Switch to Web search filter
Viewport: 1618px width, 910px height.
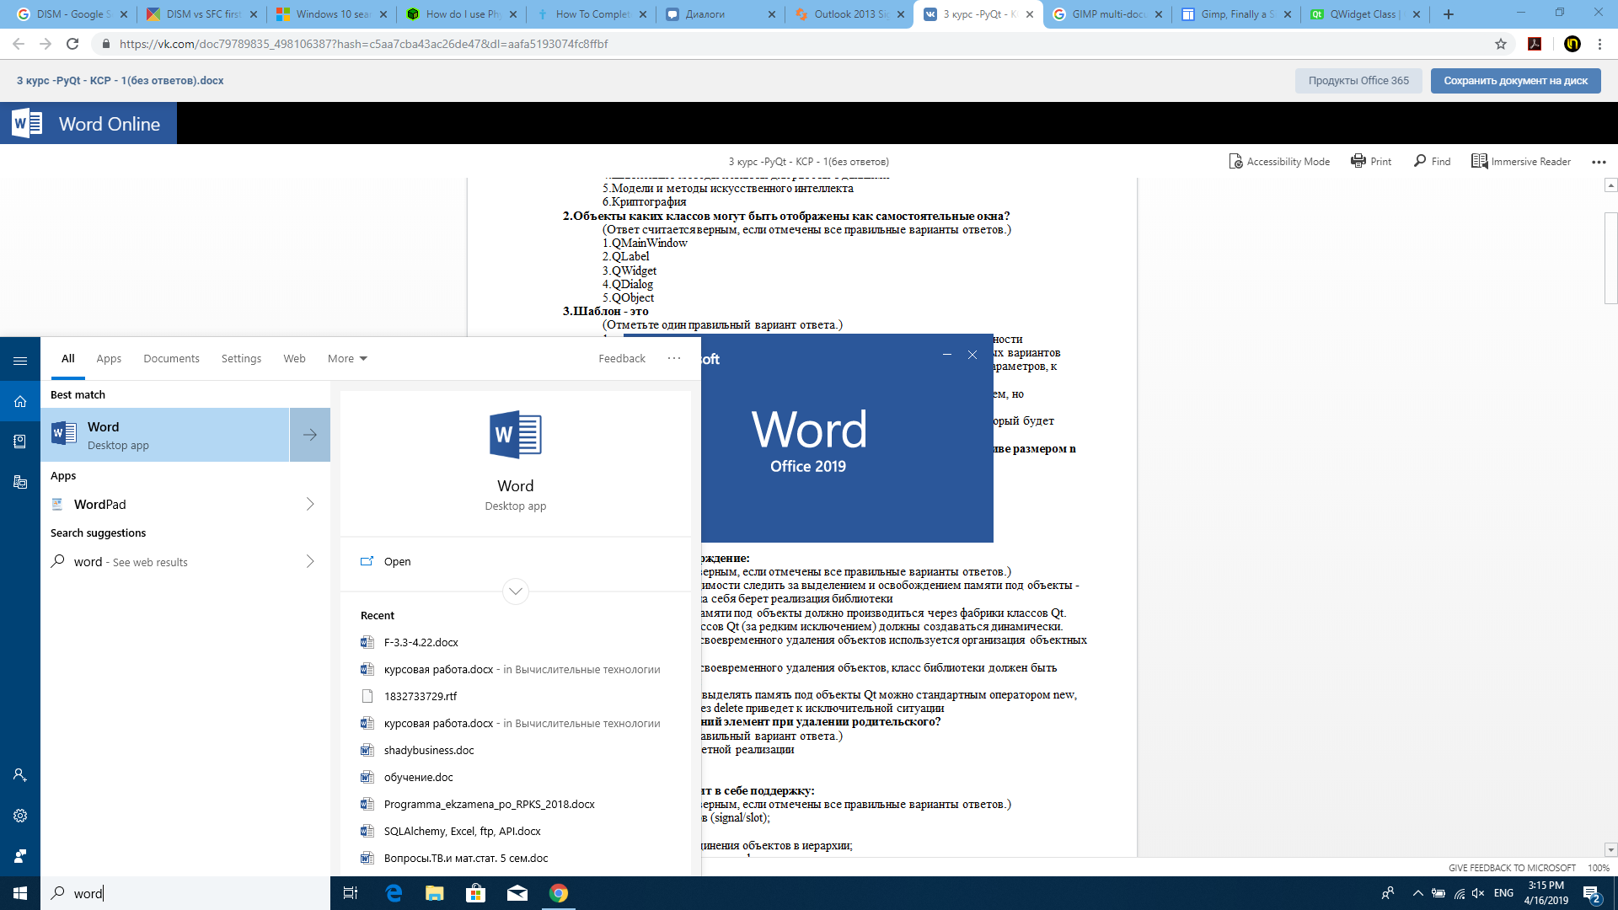[x=294, y=358]
